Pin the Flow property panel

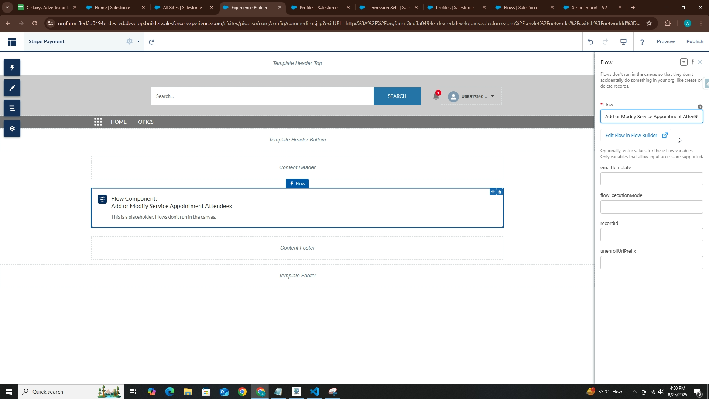pos(693,62)
